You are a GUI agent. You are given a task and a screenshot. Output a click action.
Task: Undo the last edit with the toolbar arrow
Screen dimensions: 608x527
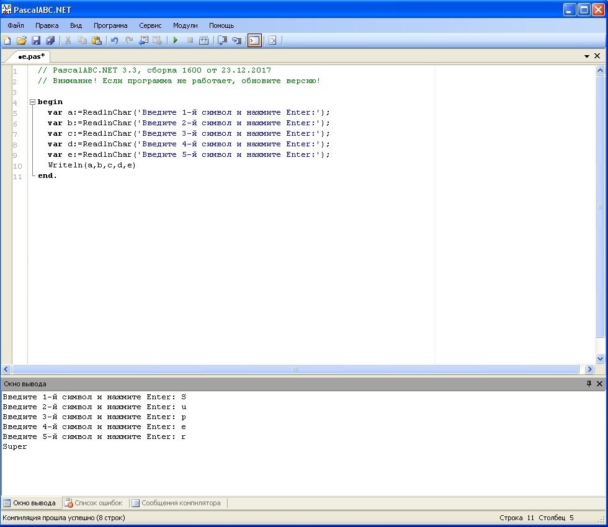[114, 40]
